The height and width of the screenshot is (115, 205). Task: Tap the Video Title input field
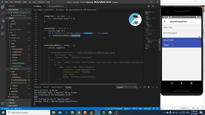click(x=182, y=27)
